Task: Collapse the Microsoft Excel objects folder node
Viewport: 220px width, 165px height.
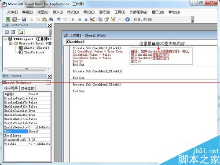Action: [11, 43]
